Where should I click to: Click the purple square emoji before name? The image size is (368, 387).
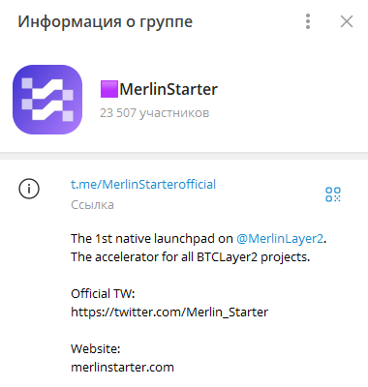109,89
